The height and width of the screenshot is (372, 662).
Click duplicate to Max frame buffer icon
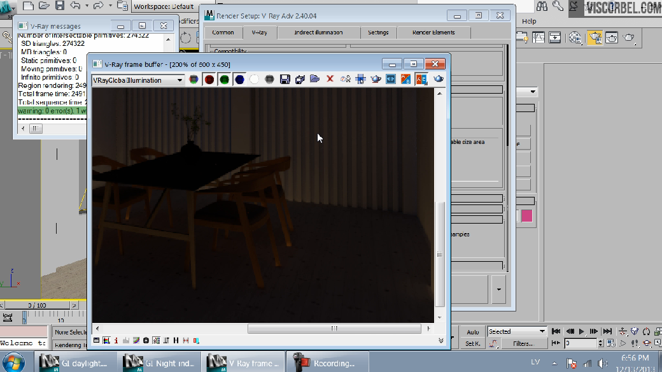[346, 79]
